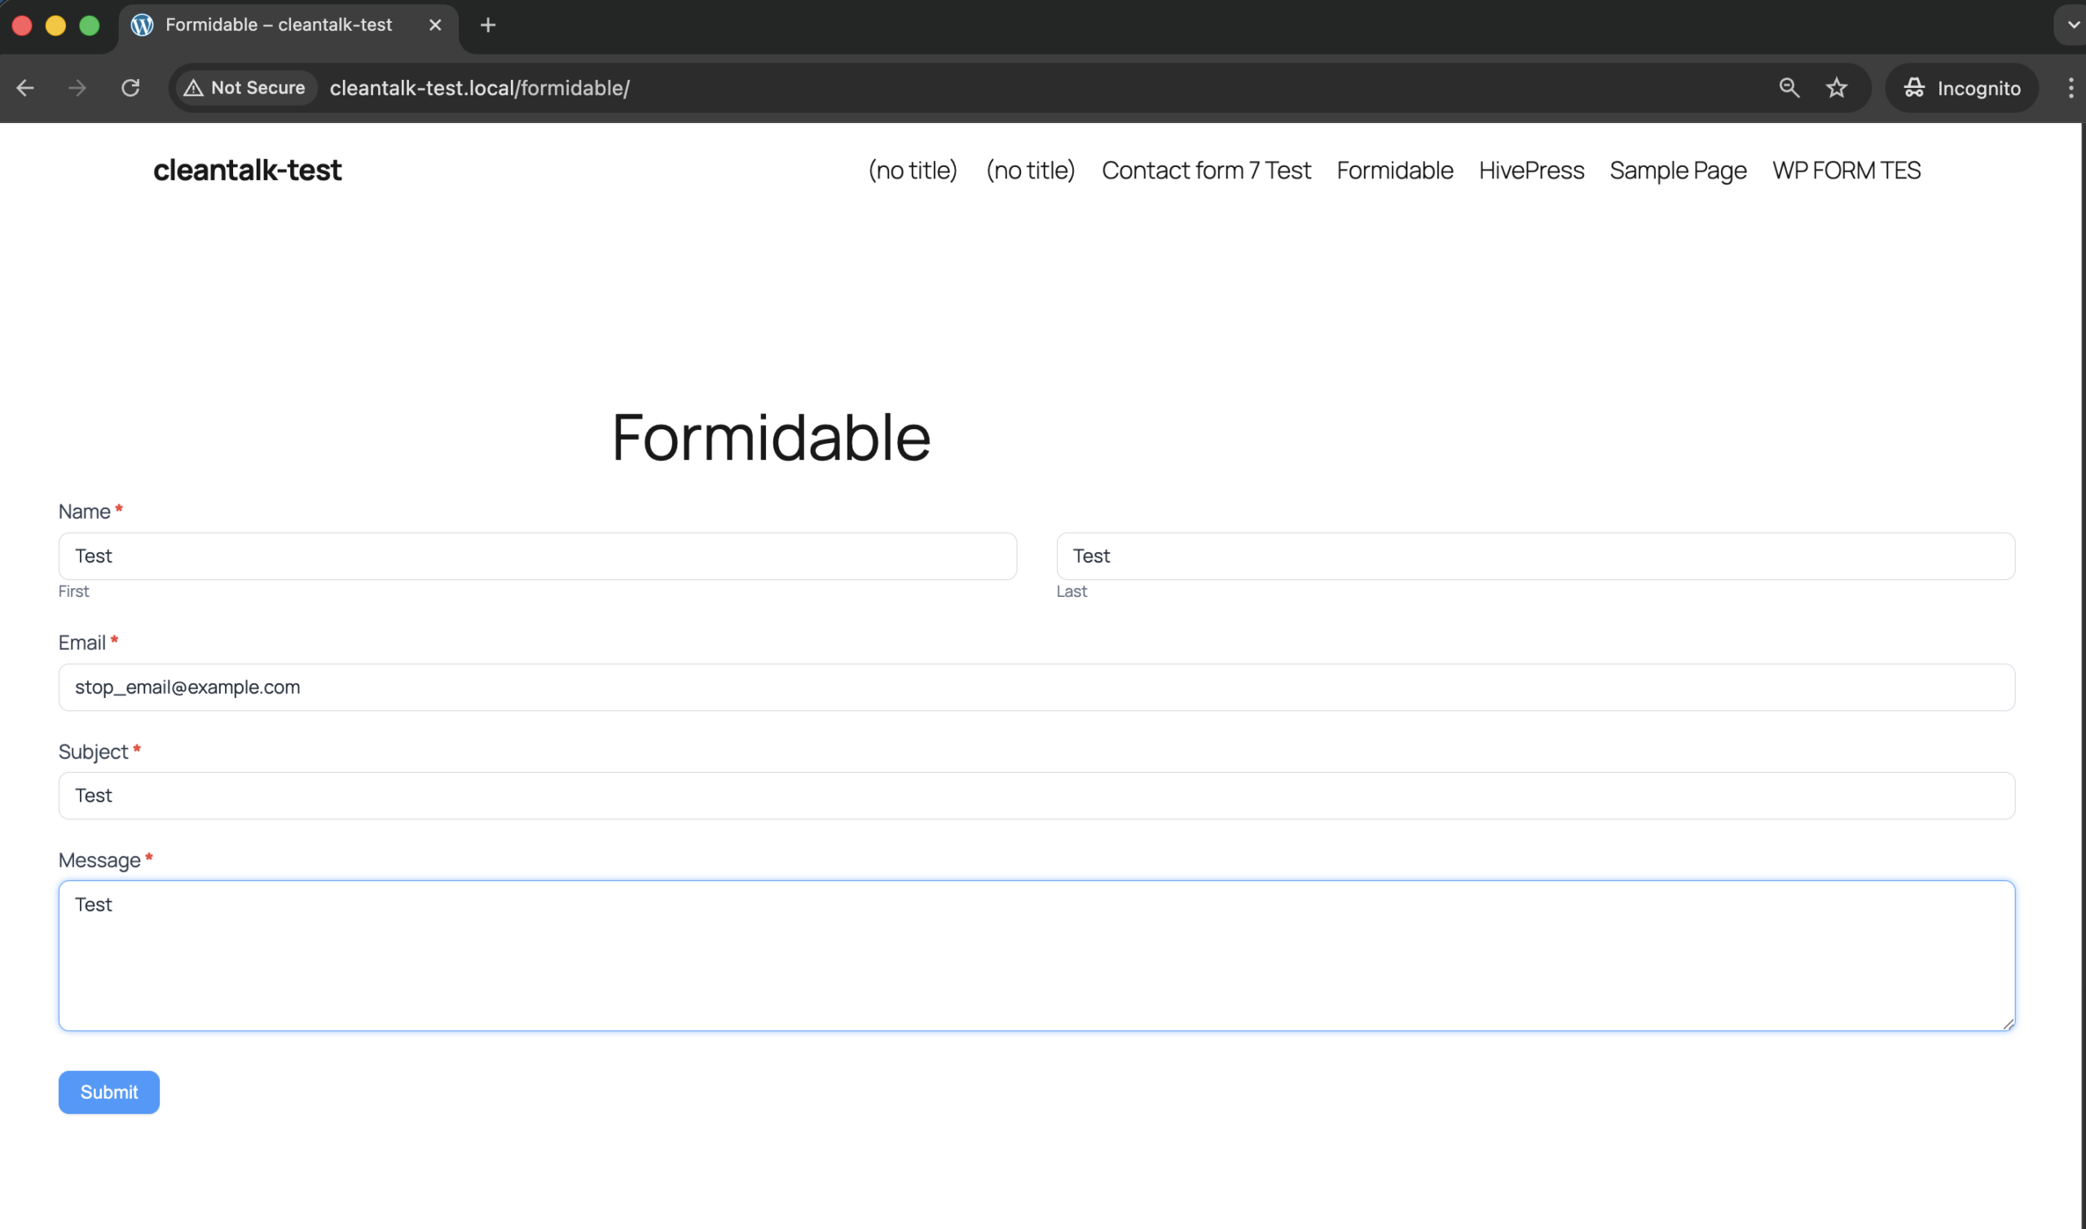Open Chrome three-dot menu

coord(2071,88)
